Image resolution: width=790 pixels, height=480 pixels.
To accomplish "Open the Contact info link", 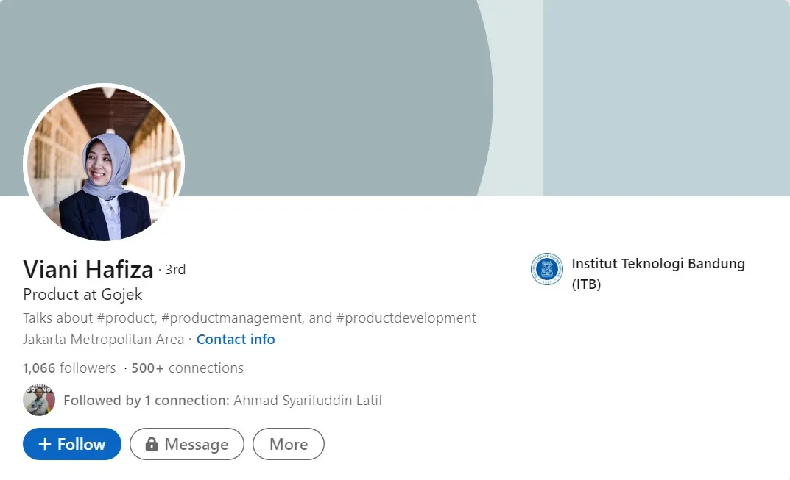I will [236, 340].
